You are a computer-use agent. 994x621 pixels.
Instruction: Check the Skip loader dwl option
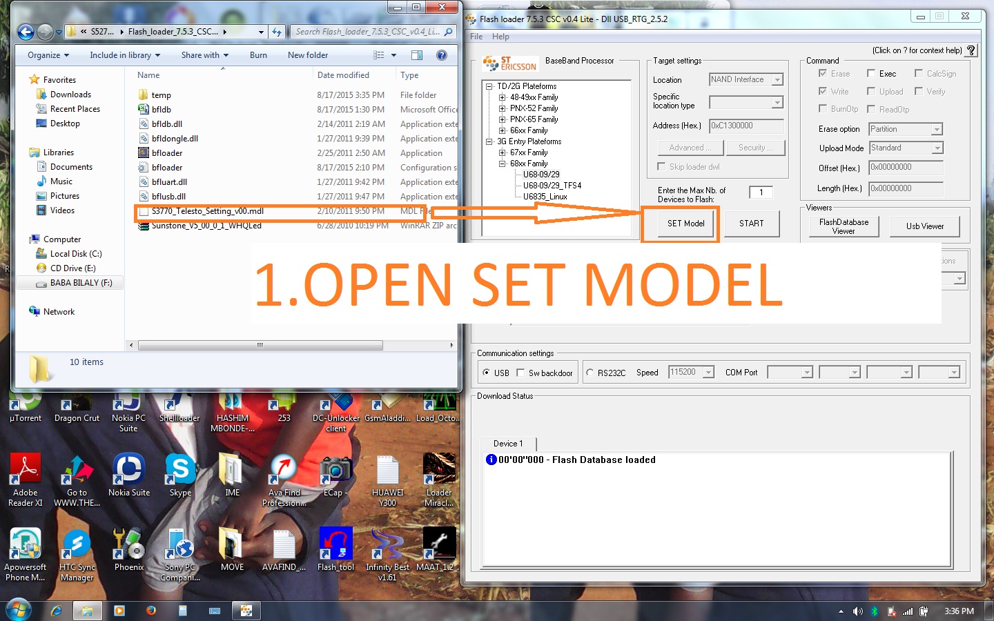661,166
